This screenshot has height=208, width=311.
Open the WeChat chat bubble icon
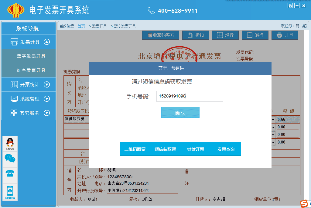click(x=10, y=158)
